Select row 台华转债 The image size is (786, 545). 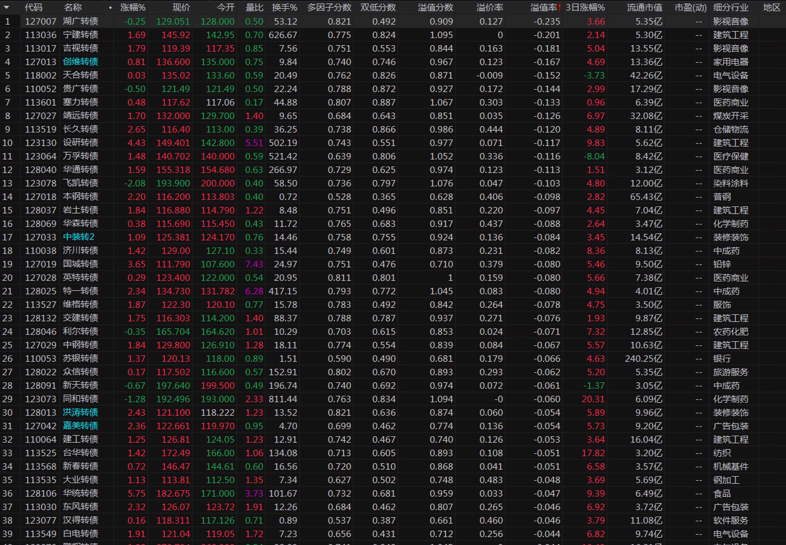(x=393, y=453)
